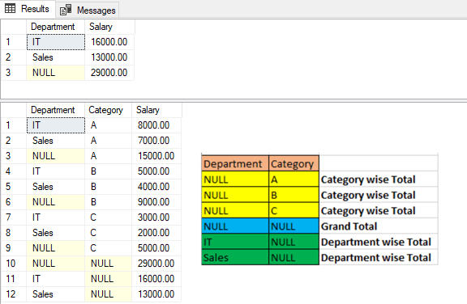467x304 pixels.
Task: Select the Salary header in the two-column grid
Action: pos(109,27)
